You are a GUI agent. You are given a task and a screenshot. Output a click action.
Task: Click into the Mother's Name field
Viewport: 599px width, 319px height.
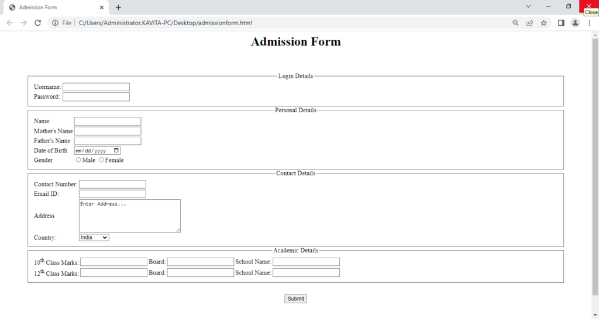108,131
